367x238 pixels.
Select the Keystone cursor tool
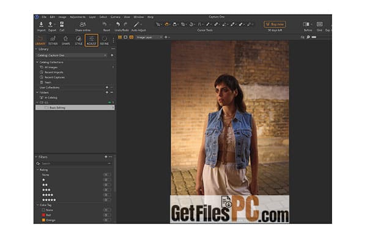pyautogui.click(x=199, y=24)
